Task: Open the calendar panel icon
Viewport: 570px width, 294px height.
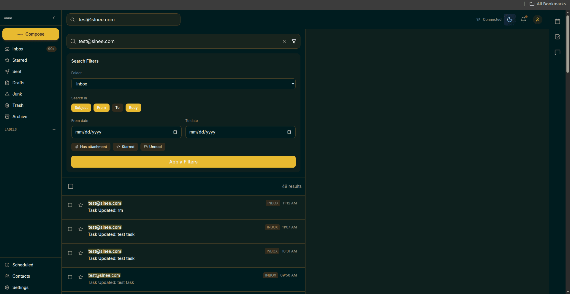Action: (557, 21)
